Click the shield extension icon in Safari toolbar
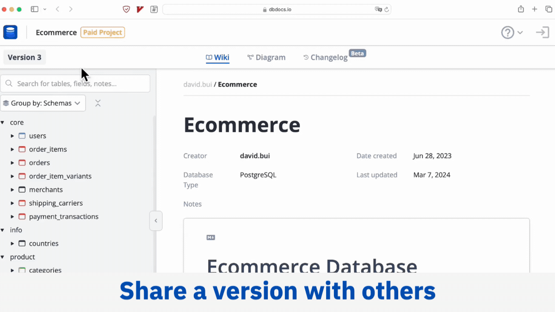555x312 pixels. 126,9
